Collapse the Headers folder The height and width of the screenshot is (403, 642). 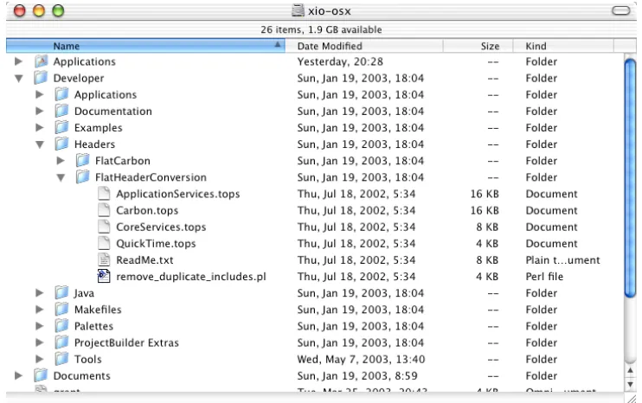coord(39,144)
